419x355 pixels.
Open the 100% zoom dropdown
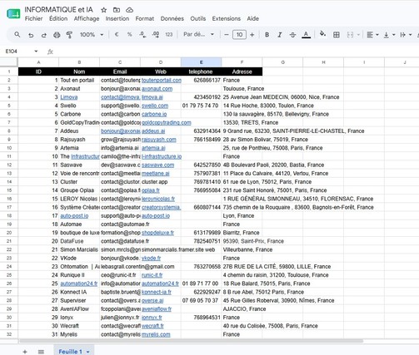point(92,35)
